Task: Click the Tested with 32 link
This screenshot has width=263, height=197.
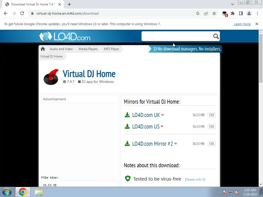Action: 195,179
